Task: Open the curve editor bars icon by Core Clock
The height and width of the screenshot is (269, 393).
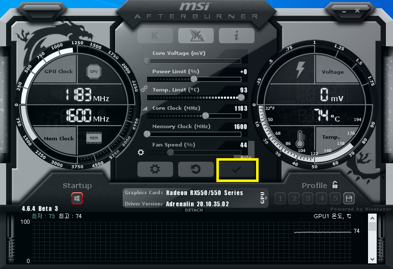Action: tap(145, 109)
